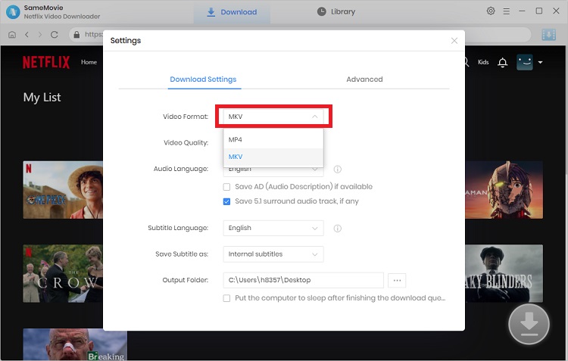This screenshot has width=568, height=361.
Task: Open the settings gear in the title bar
Action: pyautogui.click(x=491, y=11)
